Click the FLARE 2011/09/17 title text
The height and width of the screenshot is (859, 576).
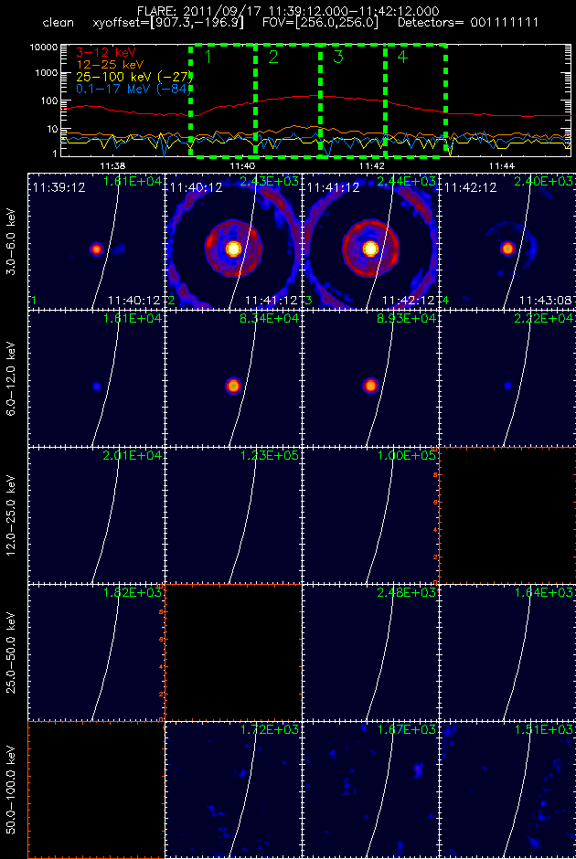click(x=288, y=11)
